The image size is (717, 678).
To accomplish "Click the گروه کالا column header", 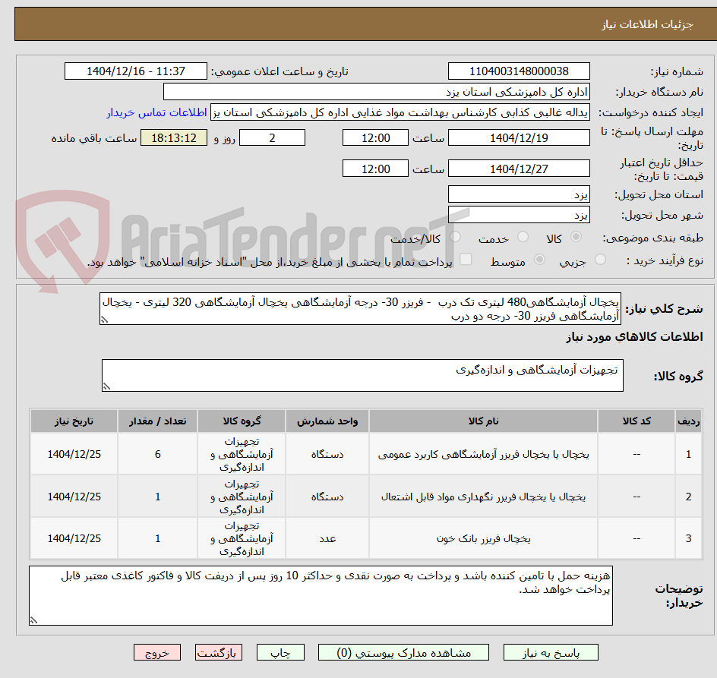I will pos(242,421).
